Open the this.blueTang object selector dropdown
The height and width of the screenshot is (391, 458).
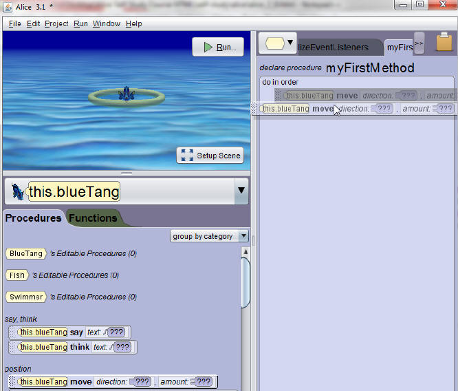(x=241, y=191)
